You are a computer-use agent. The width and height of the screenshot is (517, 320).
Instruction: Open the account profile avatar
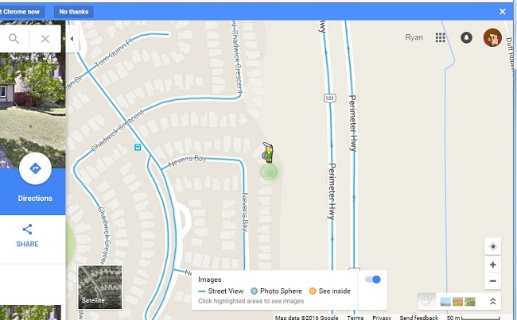492,37
